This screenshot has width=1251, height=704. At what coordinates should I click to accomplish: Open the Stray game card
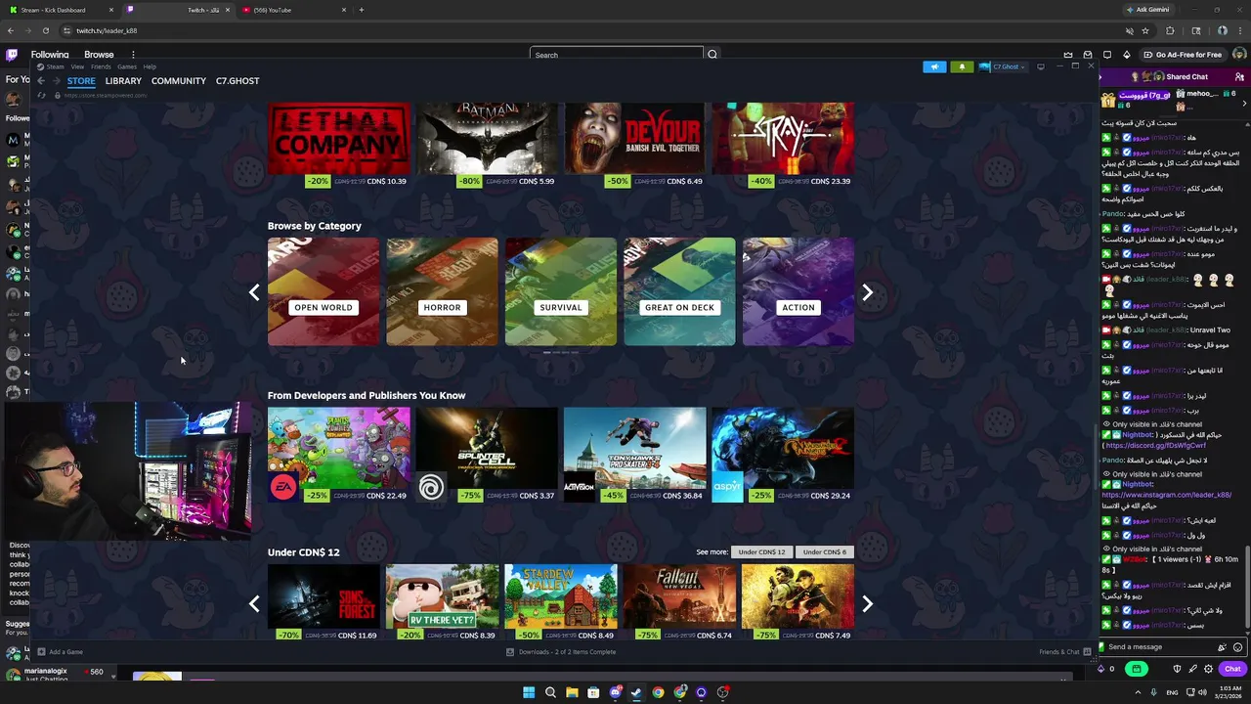pyautogui.click(x=783, y=145)
